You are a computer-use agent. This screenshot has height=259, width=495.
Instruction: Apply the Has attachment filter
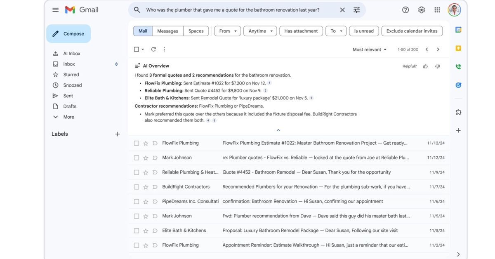click(x=301, y=31)
